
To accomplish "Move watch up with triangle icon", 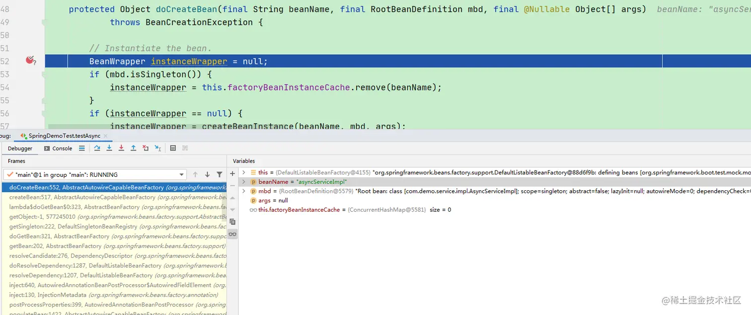I will [x=232, y=198].
